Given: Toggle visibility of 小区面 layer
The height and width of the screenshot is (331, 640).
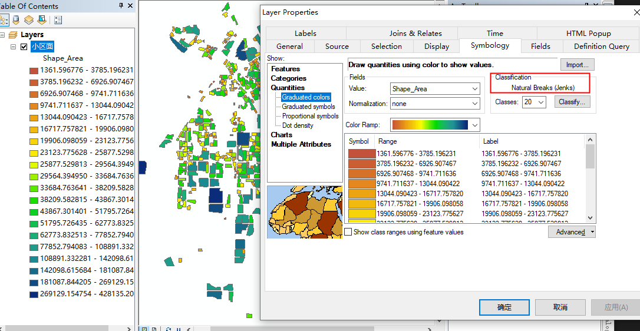Looking at the screenshot, I should 24,47.
